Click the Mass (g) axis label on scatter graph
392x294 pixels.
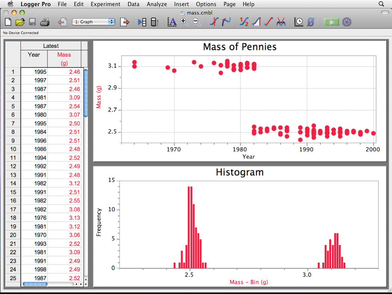pyautogui.click(x=99, y=97)
